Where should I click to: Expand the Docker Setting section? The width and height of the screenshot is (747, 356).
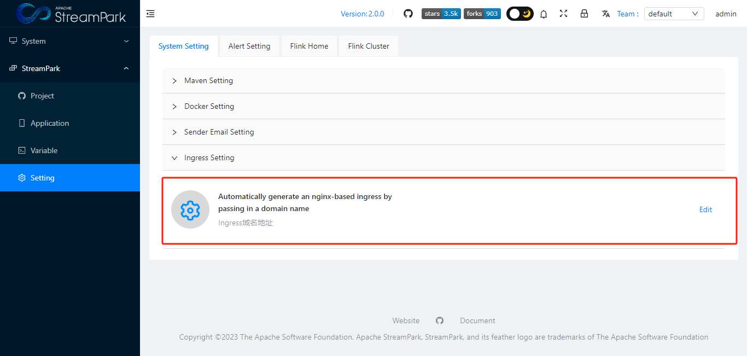[209, 106]
